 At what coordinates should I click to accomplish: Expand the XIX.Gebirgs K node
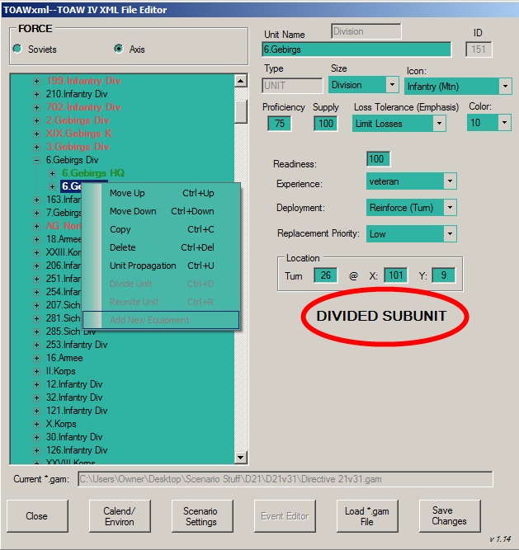pos(36,134)
